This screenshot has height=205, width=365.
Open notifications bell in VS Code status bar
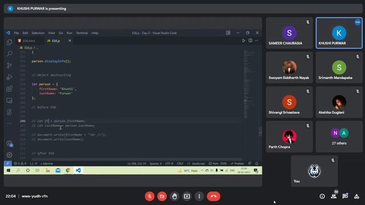point(257,163)
